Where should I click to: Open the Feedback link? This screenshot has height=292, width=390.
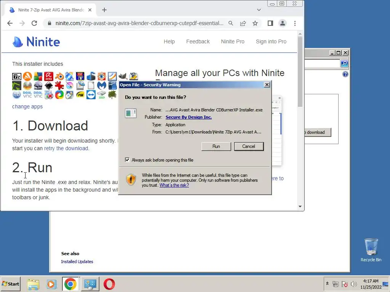pyautogui.click(x=198, y=41)
